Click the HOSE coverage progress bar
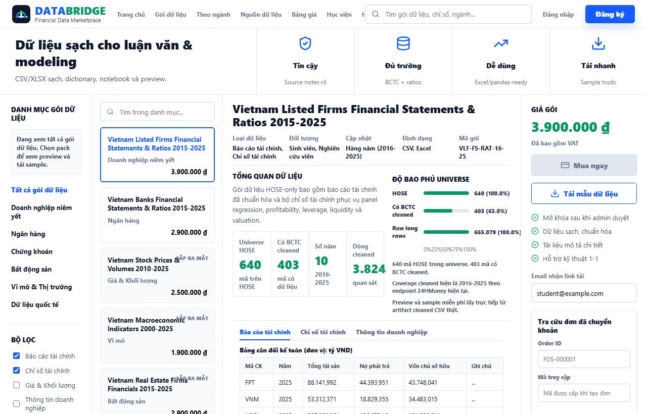The image size is (647, 414). point(446,193)
